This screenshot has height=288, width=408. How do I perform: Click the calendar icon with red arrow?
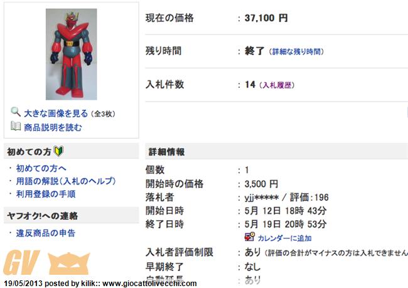point(249,237)
